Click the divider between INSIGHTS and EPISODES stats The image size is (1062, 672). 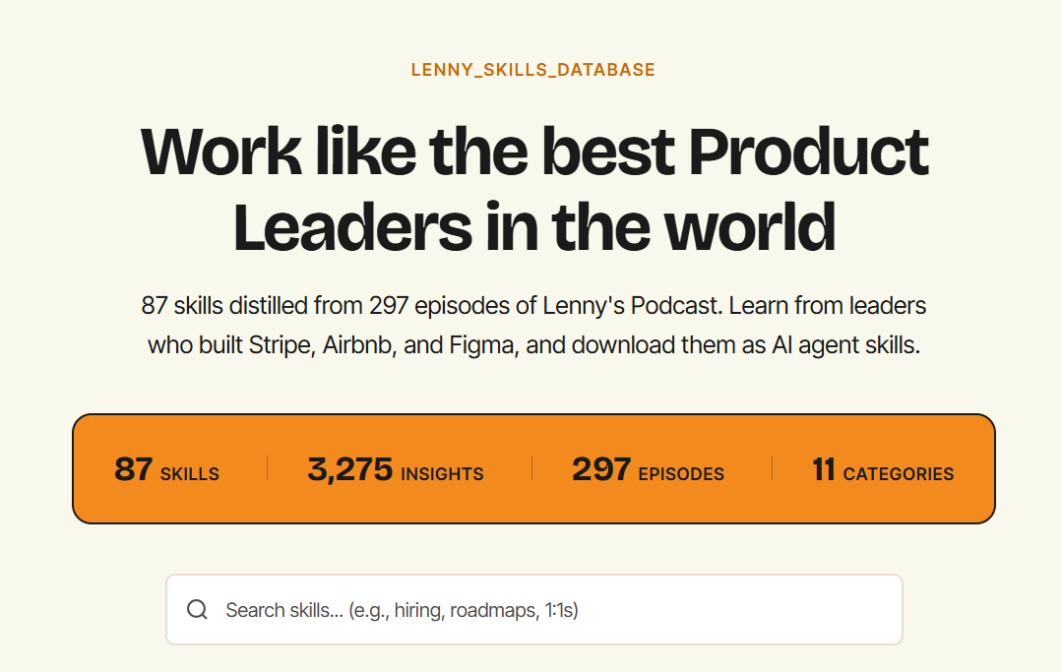(x=531, y=468)
